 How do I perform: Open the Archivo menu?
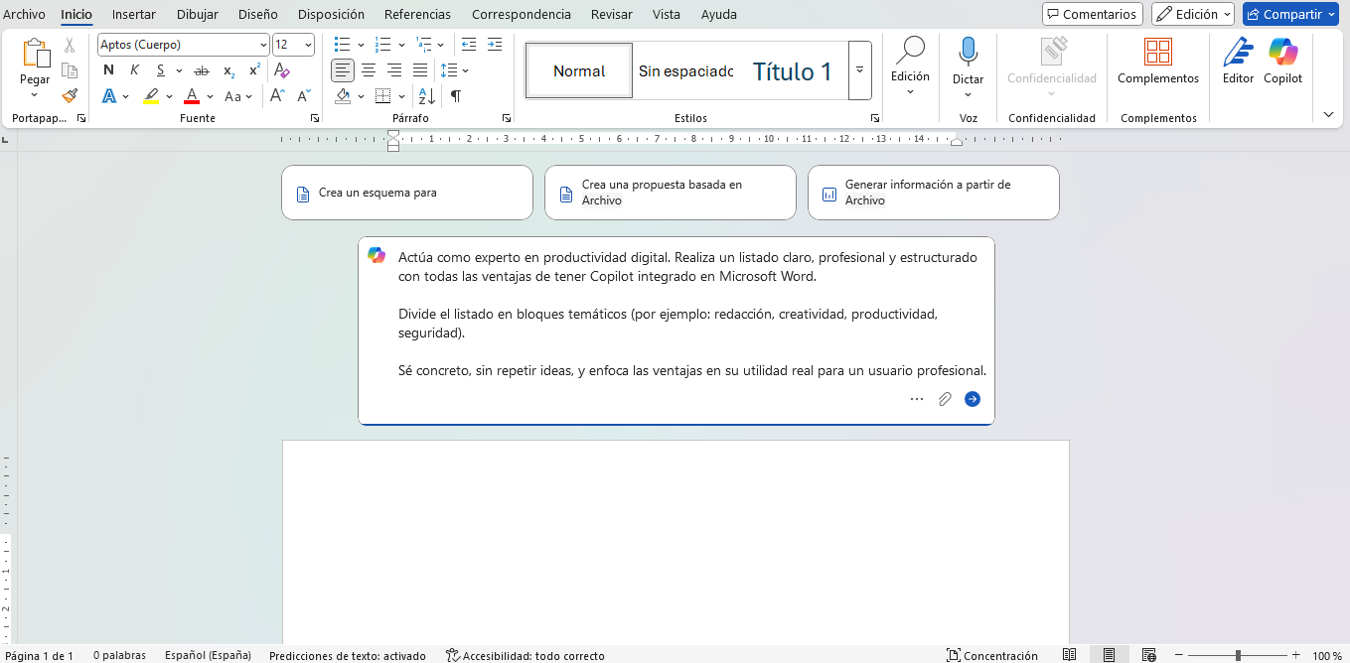[x=24, y=14]
